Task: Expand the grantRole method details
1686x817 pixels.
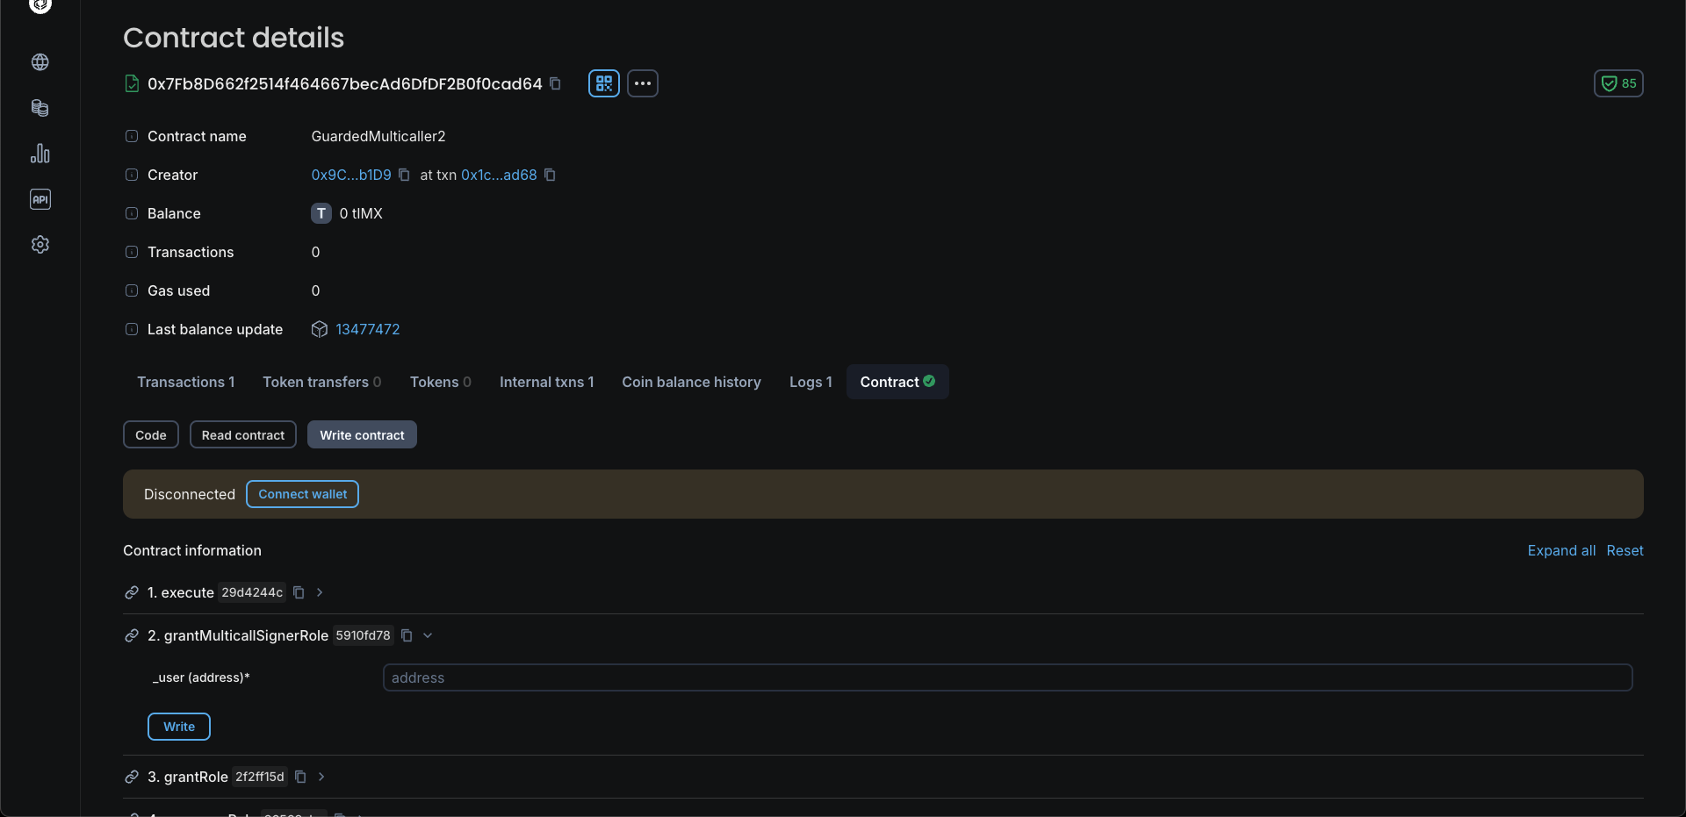Action: tap(320, 777)
